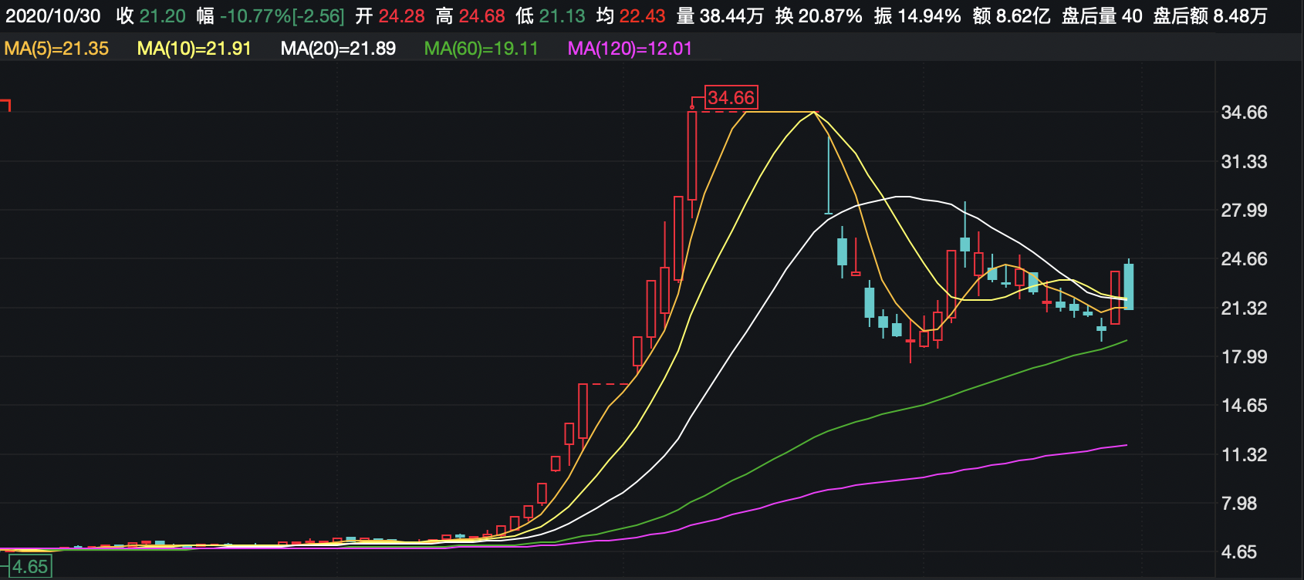Click the high price 24.68 in header
1304x580 pixels.
481,16
